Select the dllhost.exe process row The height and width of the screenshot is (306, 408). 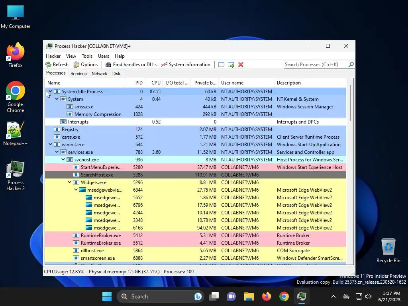coord(195,250)
